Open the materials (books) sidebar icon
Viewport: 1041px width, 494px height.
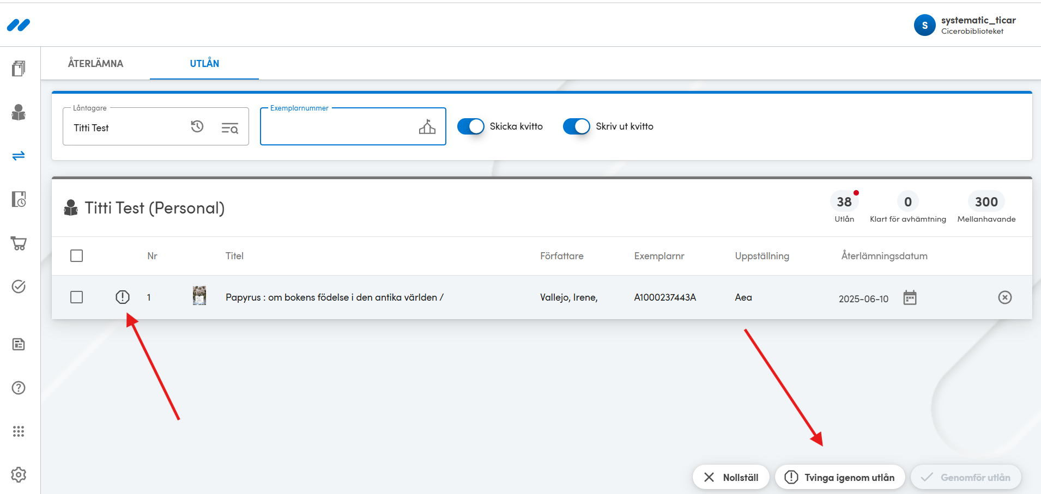pyautogui.click(x=19, y=69)
